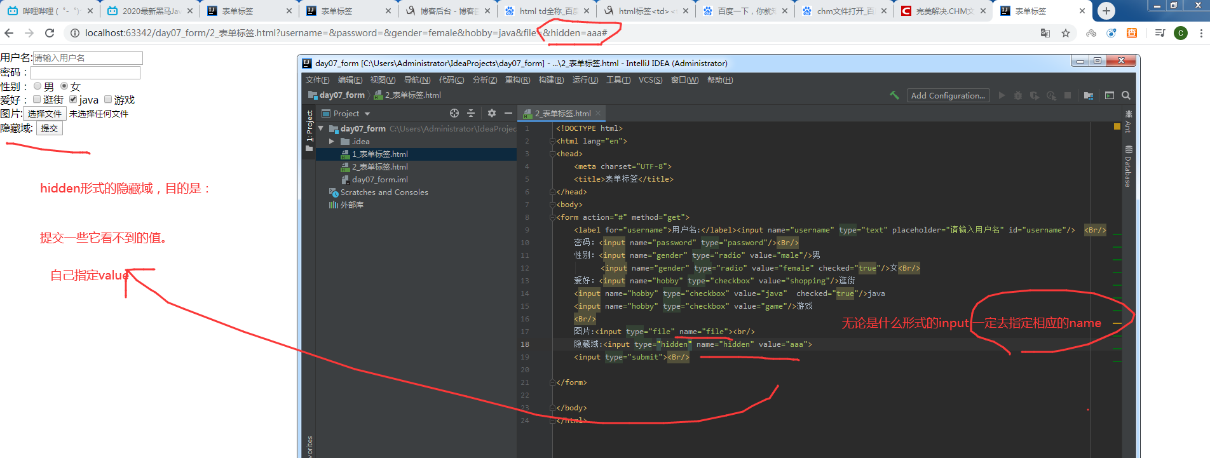Open the green C profile avatar

(1181, 33)
